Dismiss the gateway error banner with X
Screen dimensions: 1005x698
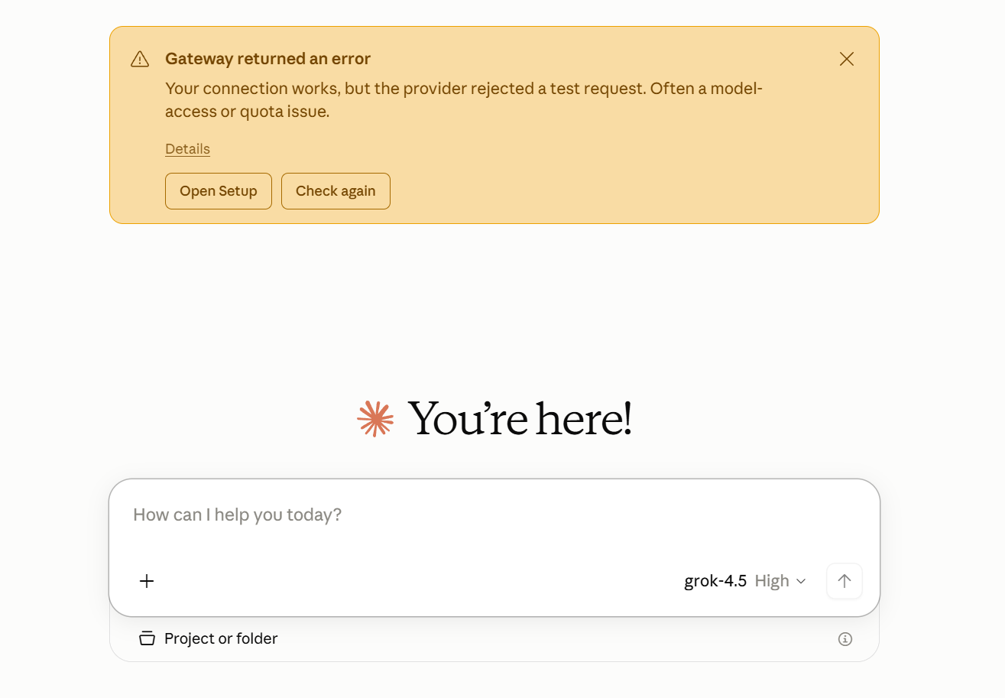tap(846, 59)
